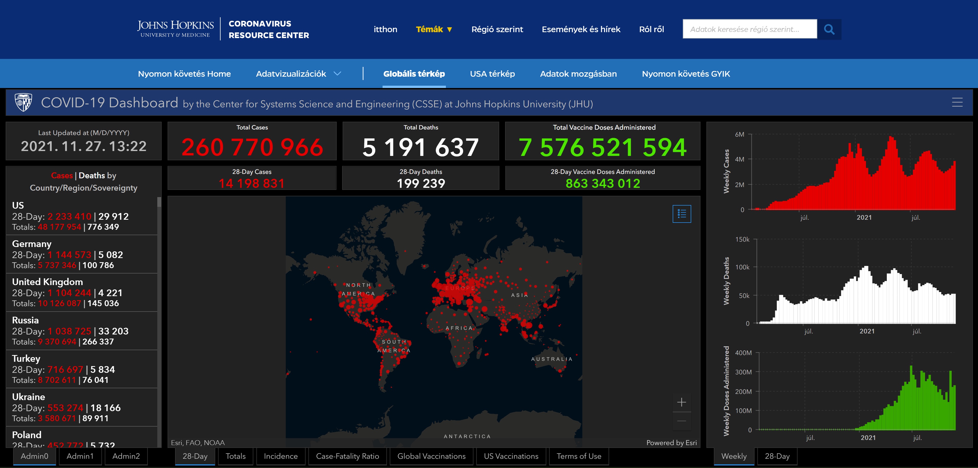Screen dimensions: 978x468
Task: Expand the Adatvizualizációk dropdown
Action: coord(298,74)
